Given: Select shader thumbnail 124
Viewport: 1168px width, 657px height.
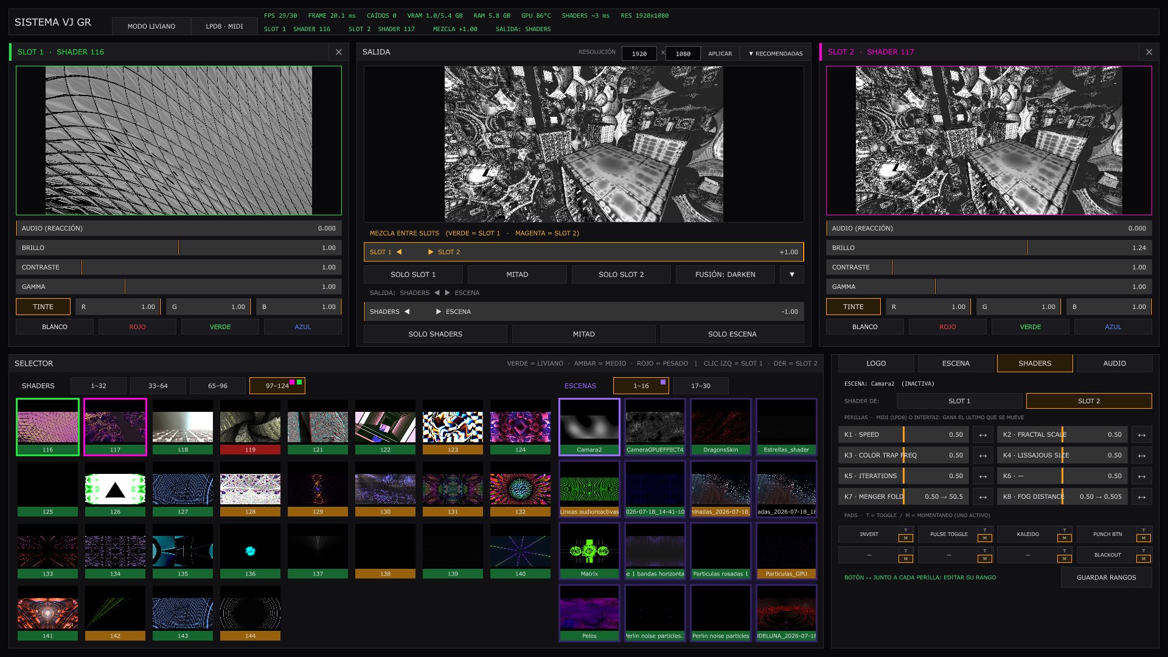Looking at the screenshot, I should (x=520, y=427).
